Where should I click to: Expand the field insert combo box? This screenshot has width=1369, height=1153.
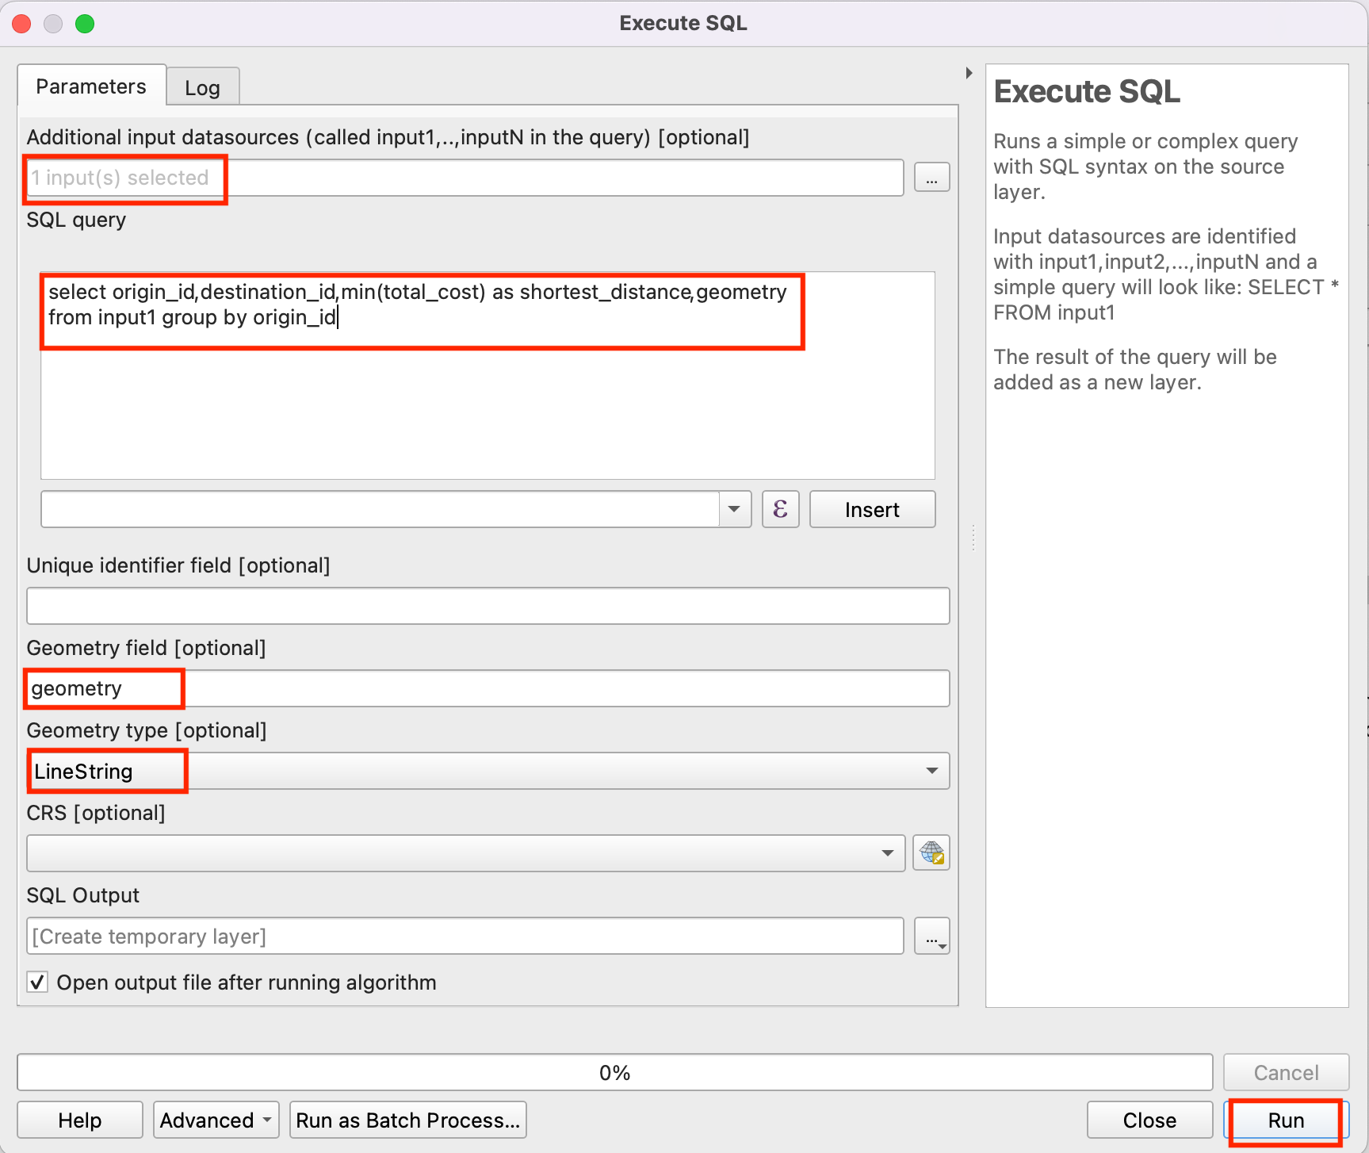pyautogui.click(x=734, y=509)
